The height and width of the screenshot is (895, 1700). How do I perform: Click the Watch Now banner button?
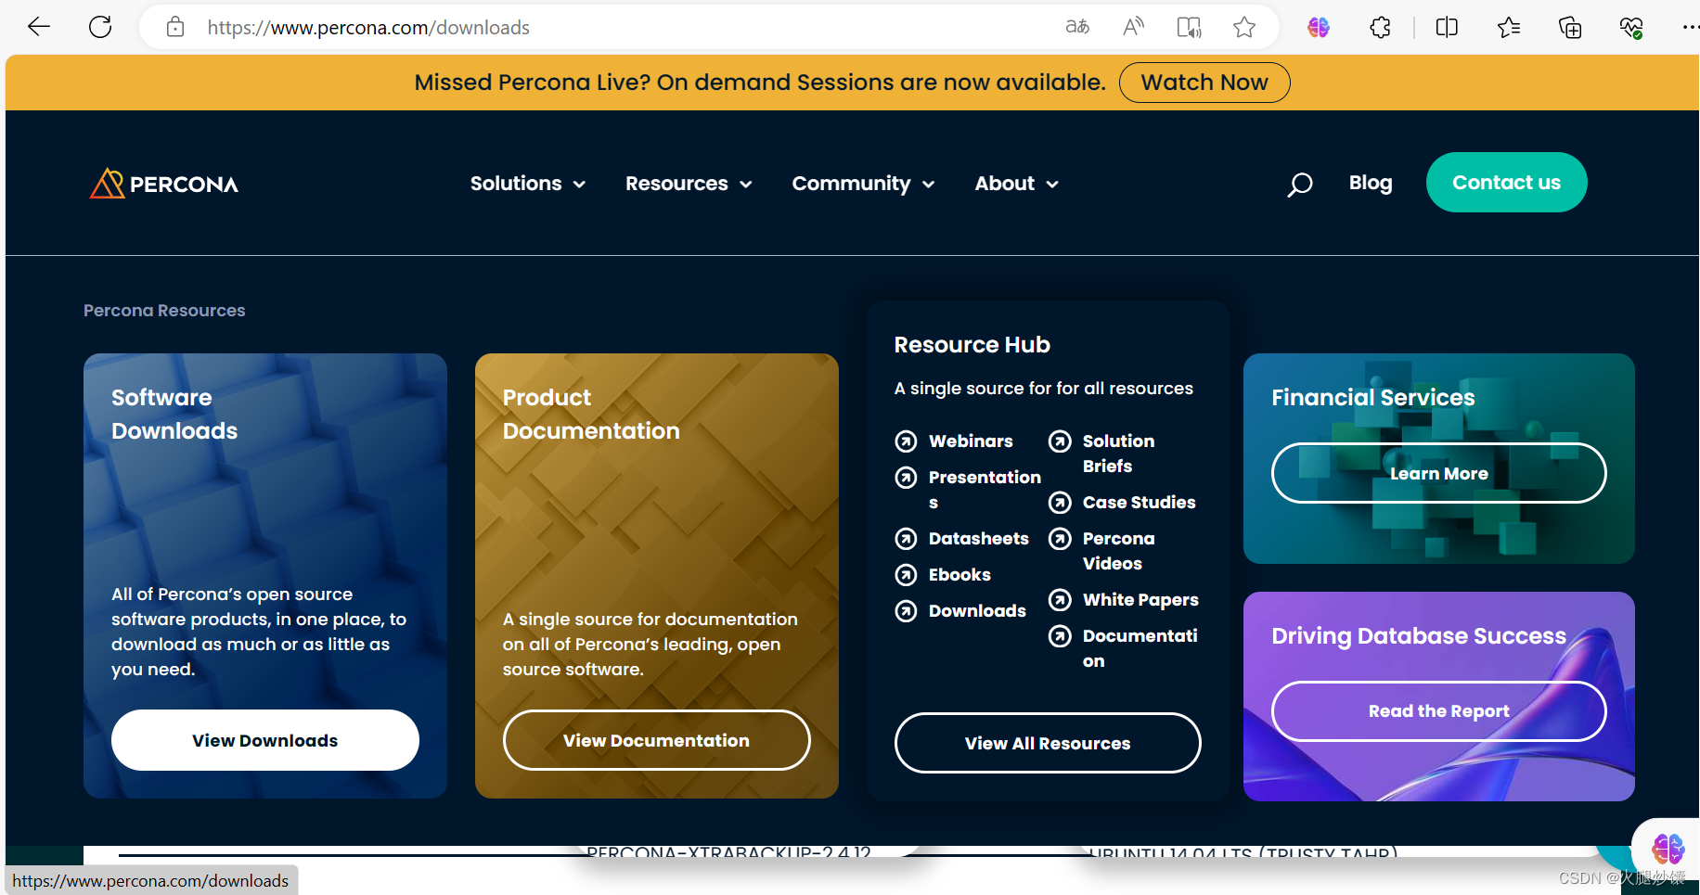pos(1204,83)
